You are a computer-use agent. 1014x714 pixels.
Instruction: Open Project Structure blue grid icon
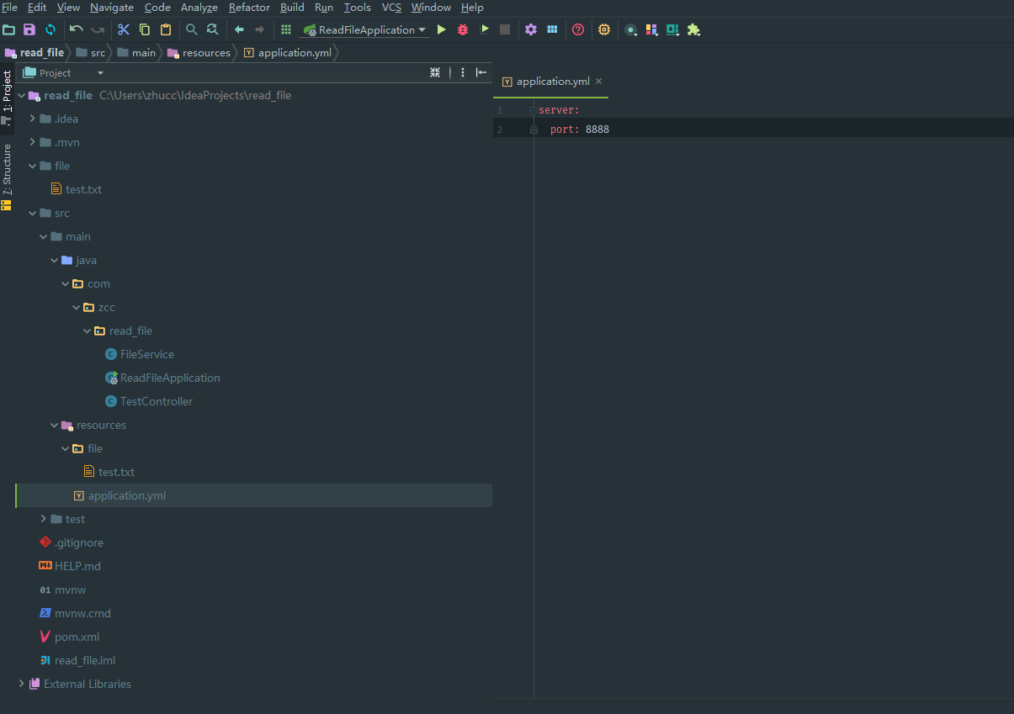[552, 29]
